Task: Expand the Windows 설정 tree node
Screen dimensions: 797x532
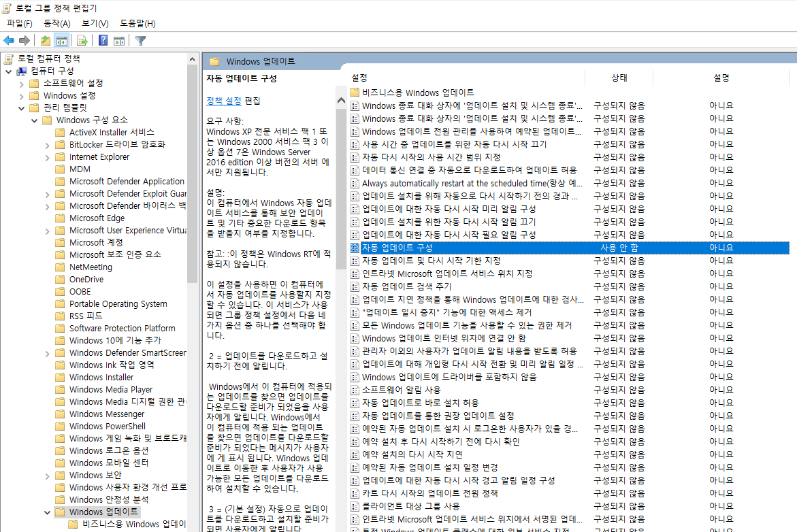Action: pyautogui.click(x=21, y=96)
